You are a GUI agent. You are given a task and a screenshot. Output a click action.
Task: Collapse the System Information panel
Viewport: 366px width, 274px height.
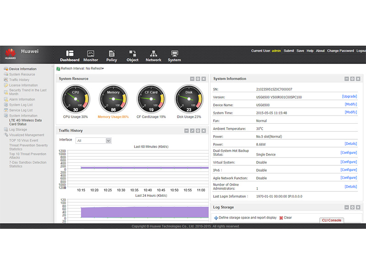347,79
